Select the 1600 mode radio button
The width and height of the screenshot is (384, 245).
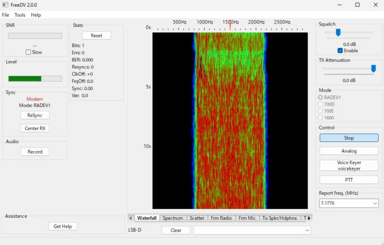pyautogui.click(x=321, y=117)
